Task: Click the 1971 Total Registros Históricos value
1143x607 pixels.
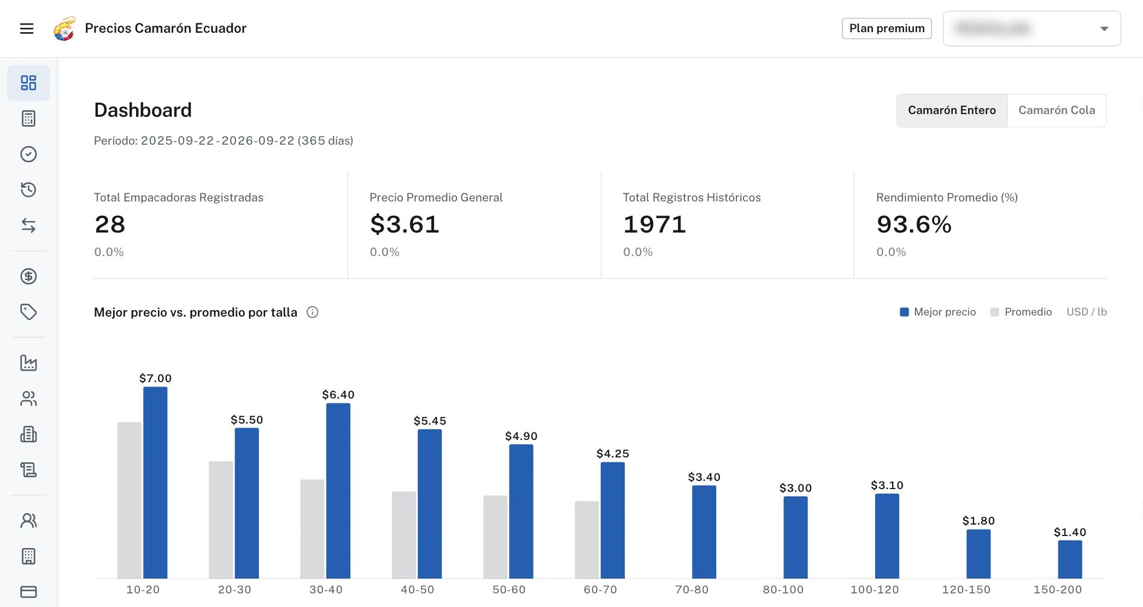Action: click(x=654, y=224)
